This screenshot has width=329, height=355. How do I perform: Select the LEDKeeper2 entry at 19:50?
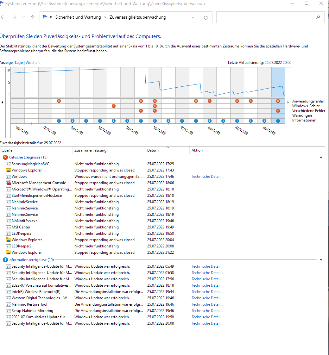[22, 234]
